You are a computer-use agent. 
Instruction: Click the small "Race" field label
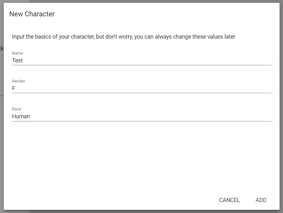[17, 109]
